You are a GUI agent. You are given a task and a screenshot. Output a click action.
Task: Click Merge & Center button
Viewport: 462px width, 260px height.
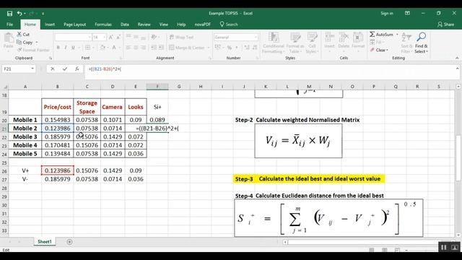coord(187,48)
